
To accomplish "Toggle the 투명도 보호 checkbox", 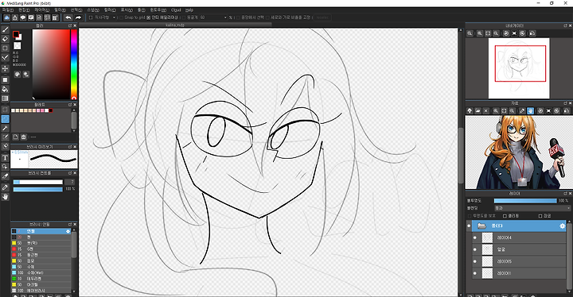I will tap(470, 216).
